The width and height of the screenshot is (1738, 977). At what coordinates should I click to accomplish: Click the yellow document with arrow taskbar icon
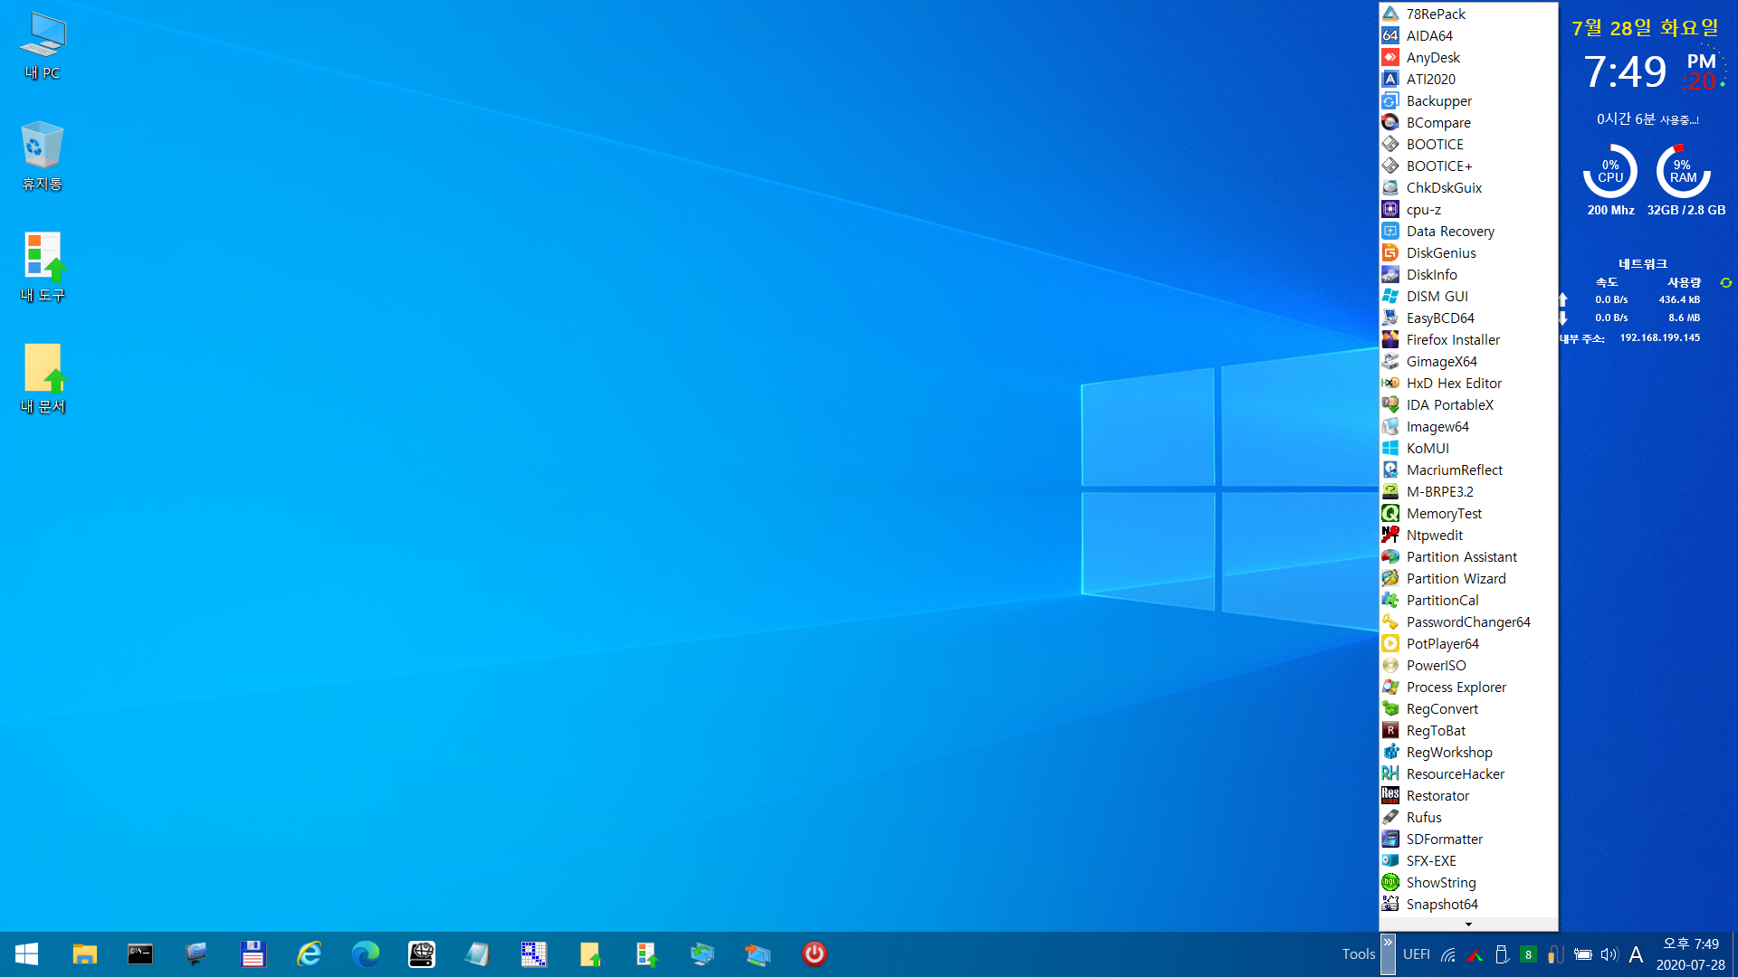click(589, 954)
